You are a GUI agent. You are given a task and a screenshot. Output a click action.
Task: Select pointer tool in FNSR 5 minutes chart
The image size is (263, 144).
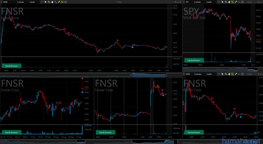click(x=222, y=74)
